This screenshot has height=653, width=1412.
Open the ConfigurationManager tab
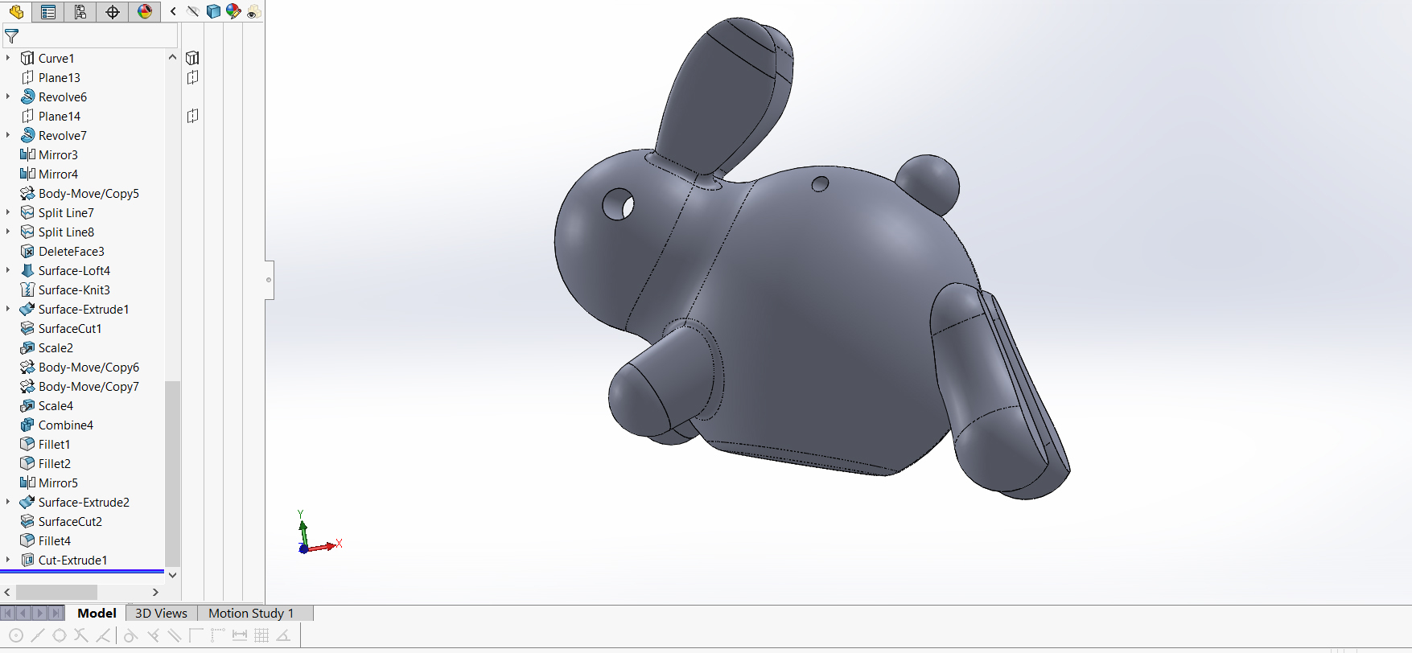pyautogui.click(x=80, y=11)
